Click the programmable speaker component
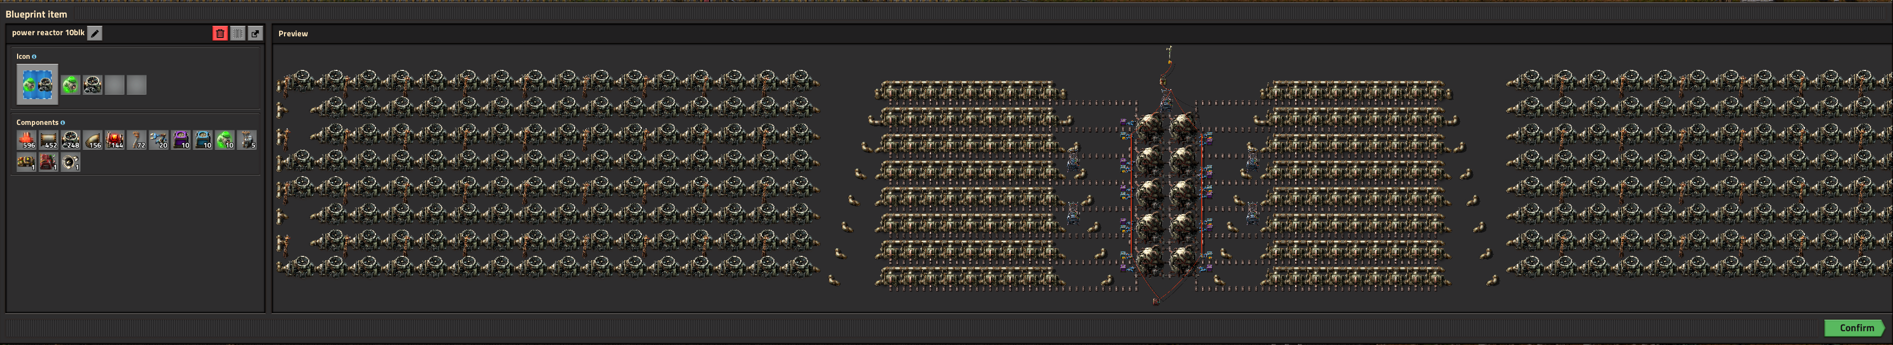Image resolution: width=1893 pixels, height=345 pixels. coord(70,162)
